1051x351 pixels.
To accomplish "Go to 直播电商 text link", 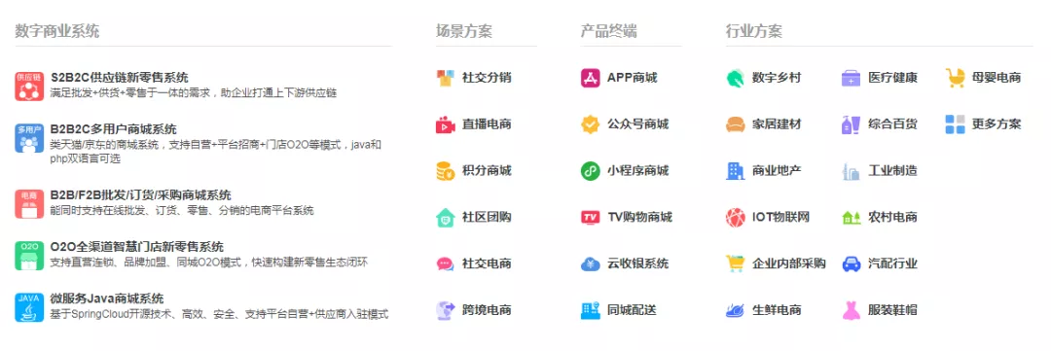I will (487, 124).
